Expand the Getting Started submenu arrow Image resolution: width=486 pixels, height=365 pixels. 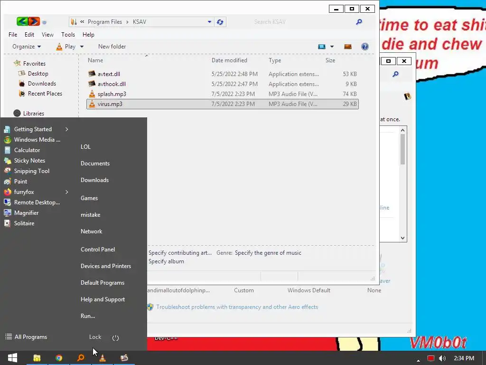pos(66,129)
